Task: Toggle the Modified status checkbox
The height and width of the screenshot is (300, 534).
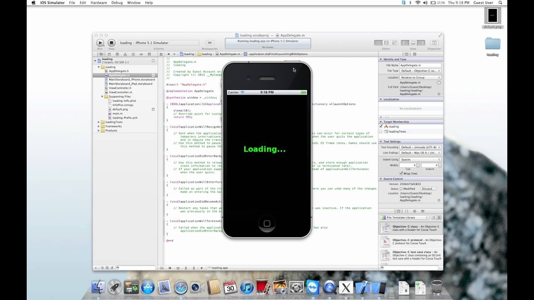Action: pos(401,189)
